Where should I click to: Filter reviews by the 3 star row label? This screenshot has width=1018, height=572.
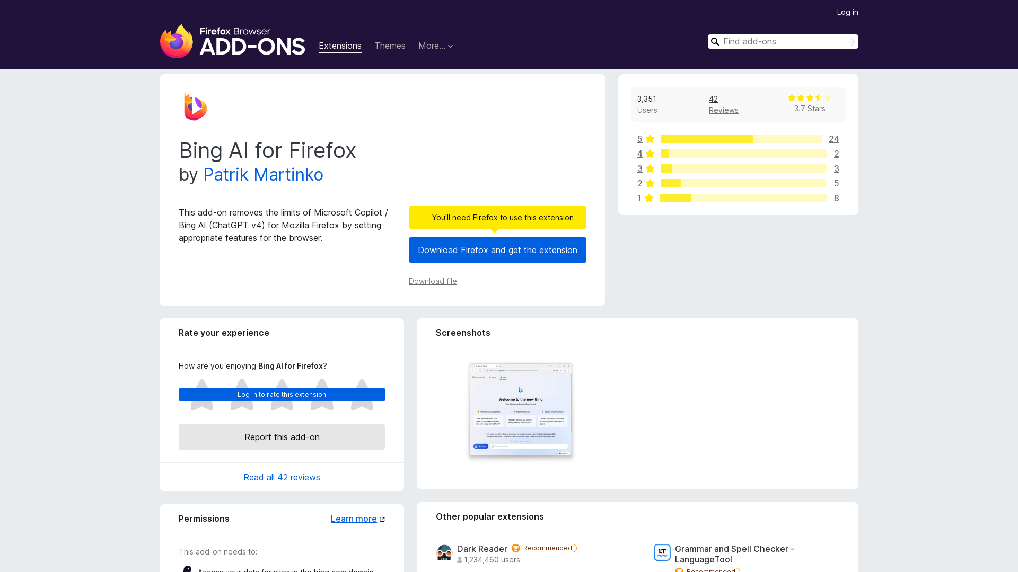pyautogui.click(x=646, y=168)
